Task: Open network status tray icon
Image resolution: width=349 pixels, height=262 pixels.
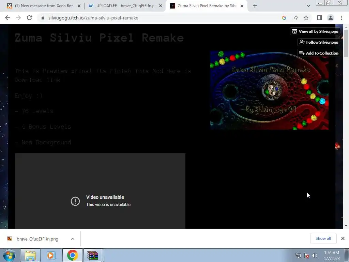Action: click(298, 256)
